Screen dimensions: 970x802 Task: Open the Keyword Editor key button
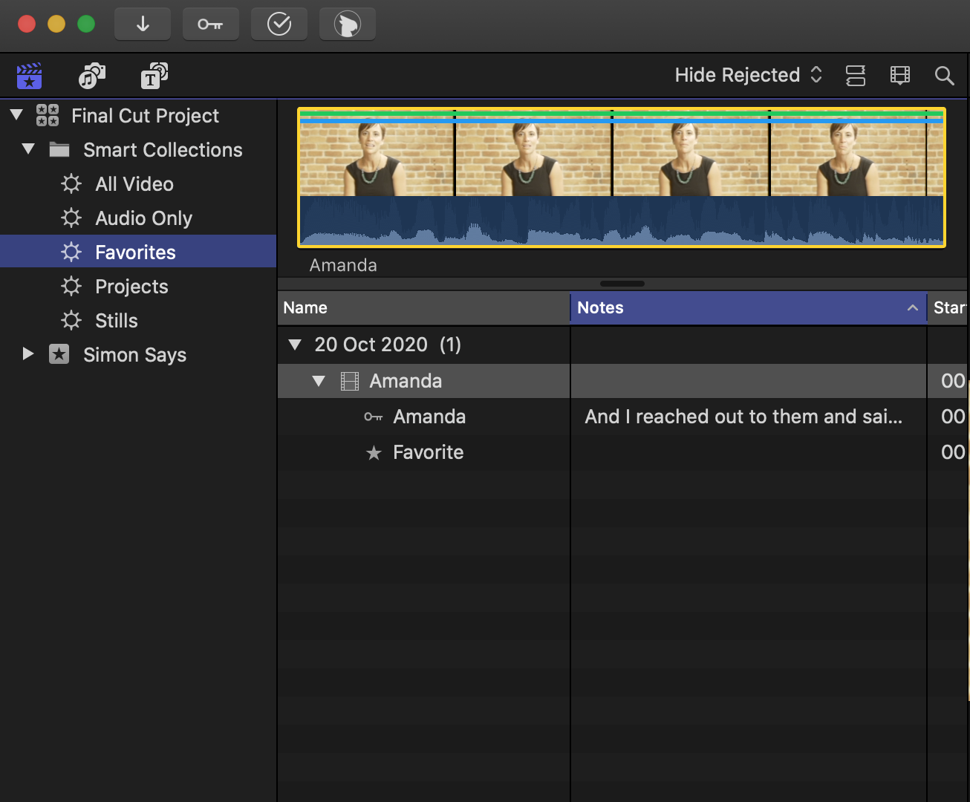(x=210, y=25)
